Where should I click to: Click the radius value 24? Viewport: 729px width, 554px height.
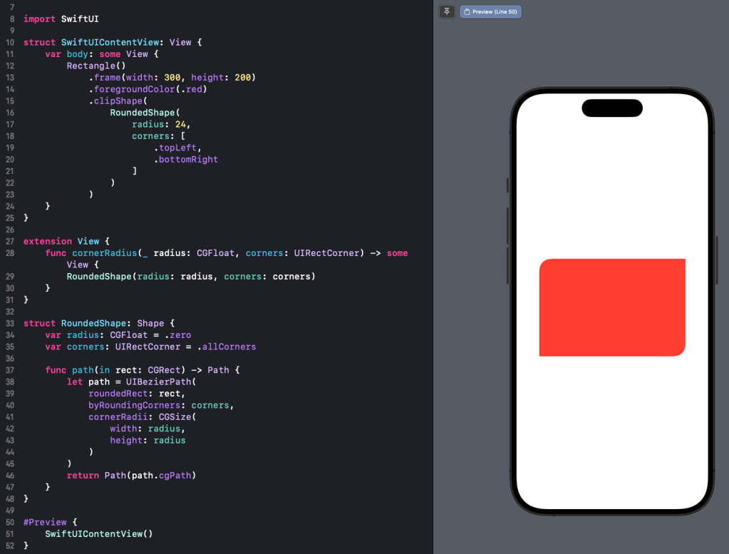(x=181, y=124)
